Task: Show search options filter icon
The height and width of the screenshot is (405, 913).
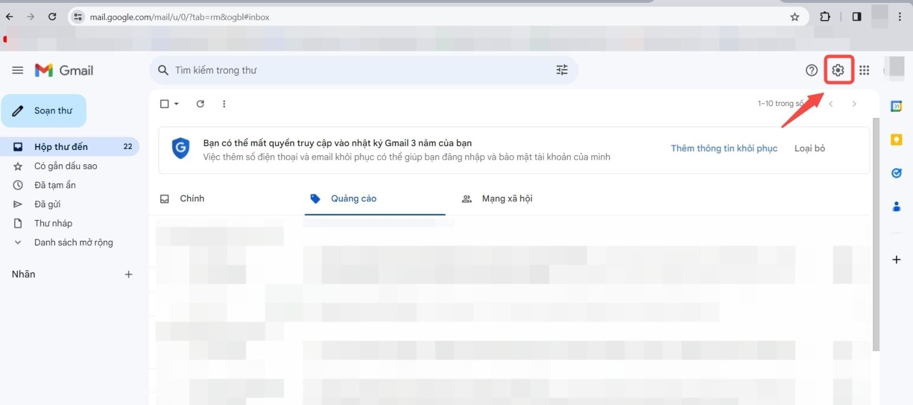Action: (x=562, y=70)
